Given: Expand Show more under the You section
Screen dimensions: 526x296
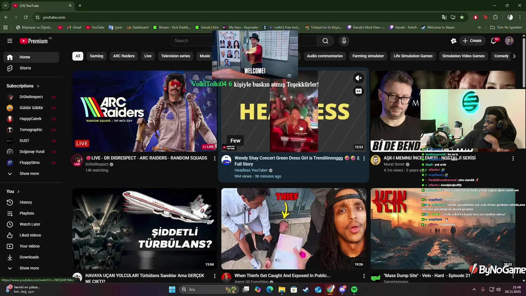Looking at the screenshot, I should tap(31, 268).
